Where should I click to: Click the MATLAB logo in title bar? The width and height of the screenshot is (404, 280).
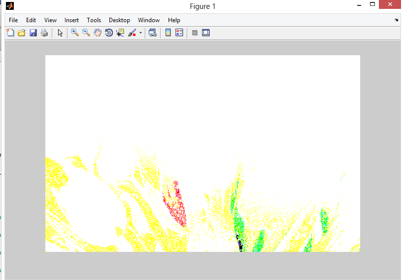[10, 6]
